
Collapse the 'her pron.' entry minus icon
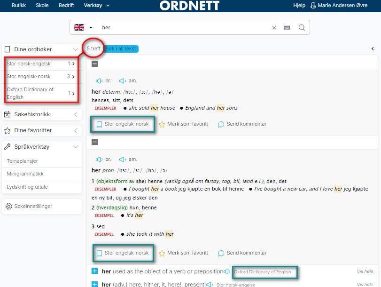pos(95,142)
